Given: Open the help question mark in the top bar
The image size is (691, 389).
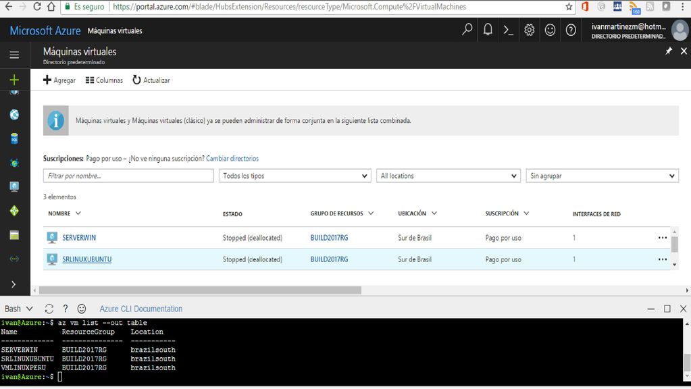Looking at the screenshot, I should point(571,30).
